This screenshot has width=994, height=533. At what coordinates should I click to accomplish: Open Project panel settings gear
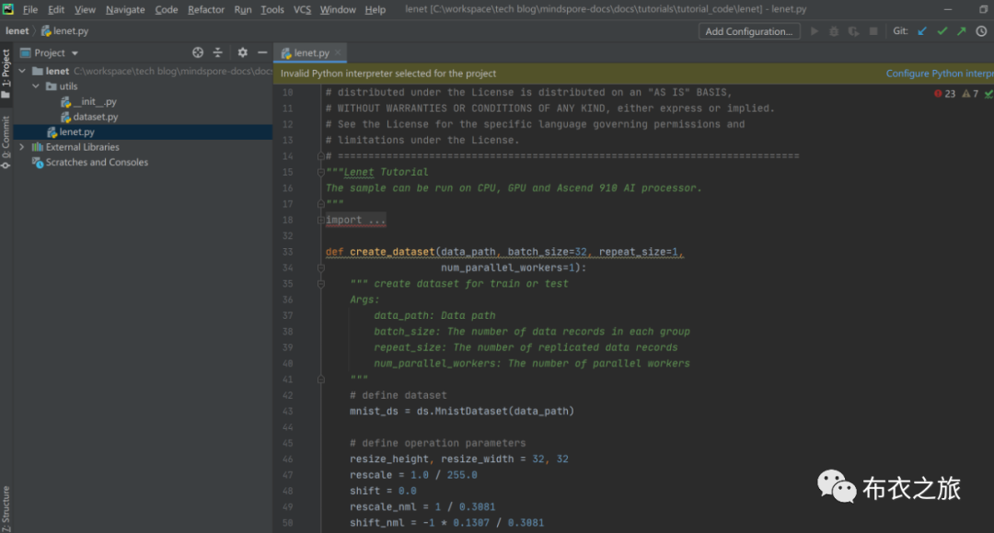tap(242, 52)
